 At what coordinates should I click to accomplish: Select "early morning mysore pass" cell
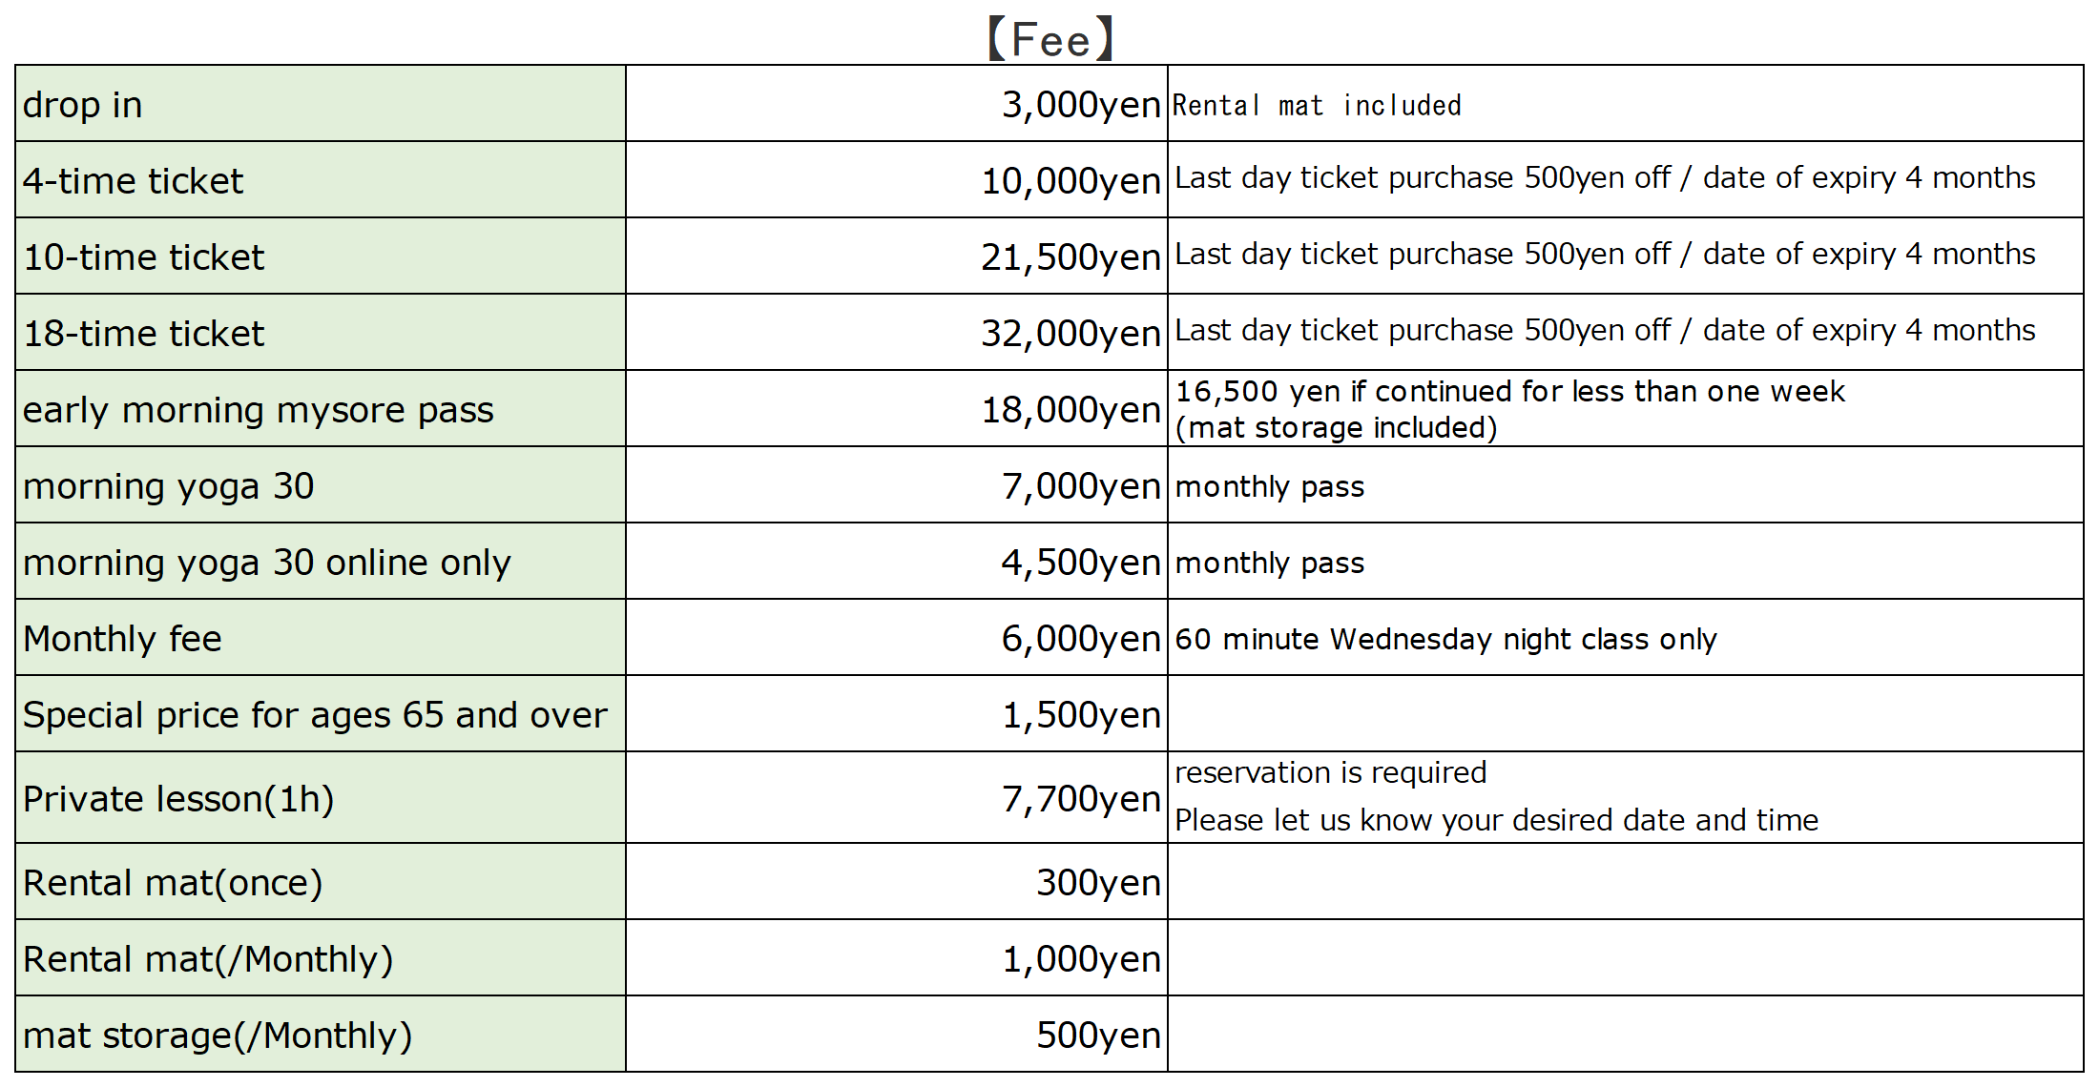pos(259,410)
